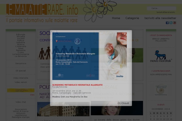Open the NON ARRENDERSI MAI story
The image size is (182, 121).
point(161,74)
